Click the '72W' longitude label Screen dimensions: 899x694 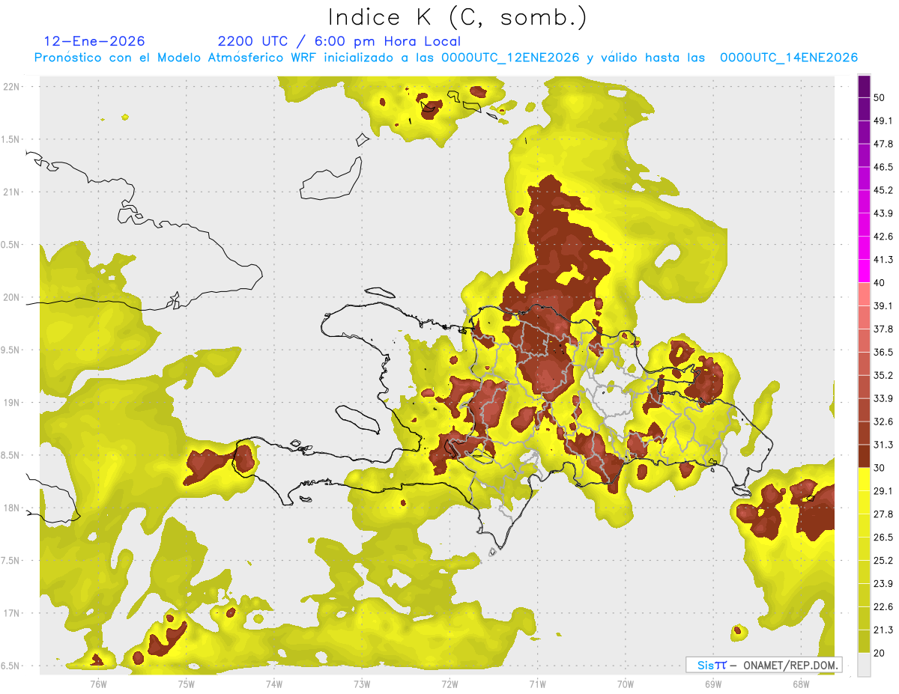click(x=449, y=684)
